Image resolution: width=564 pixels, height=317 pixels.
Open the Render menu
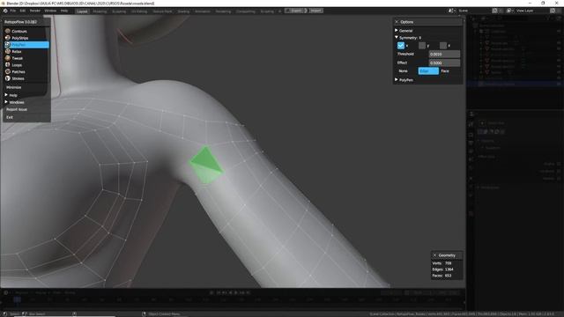pyautogui.click(x=35, y=11)
